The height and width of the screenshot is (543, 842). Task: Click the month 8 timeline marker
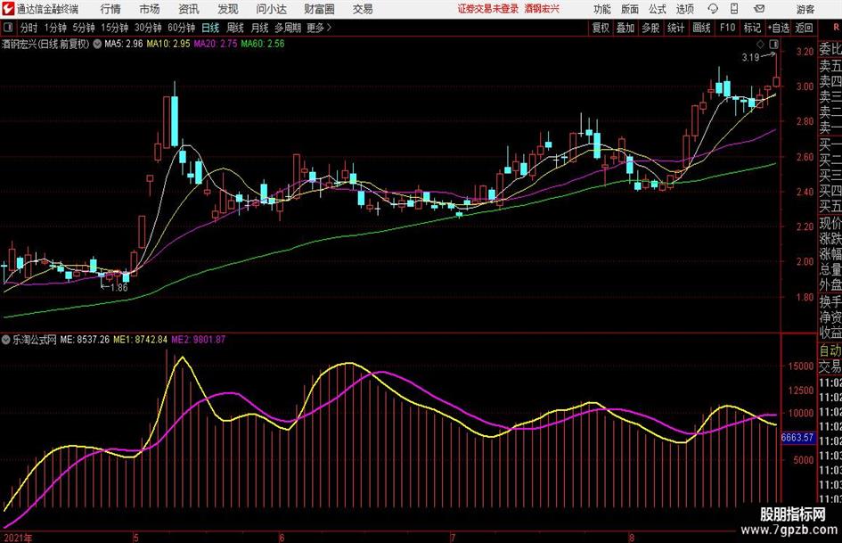632,538
